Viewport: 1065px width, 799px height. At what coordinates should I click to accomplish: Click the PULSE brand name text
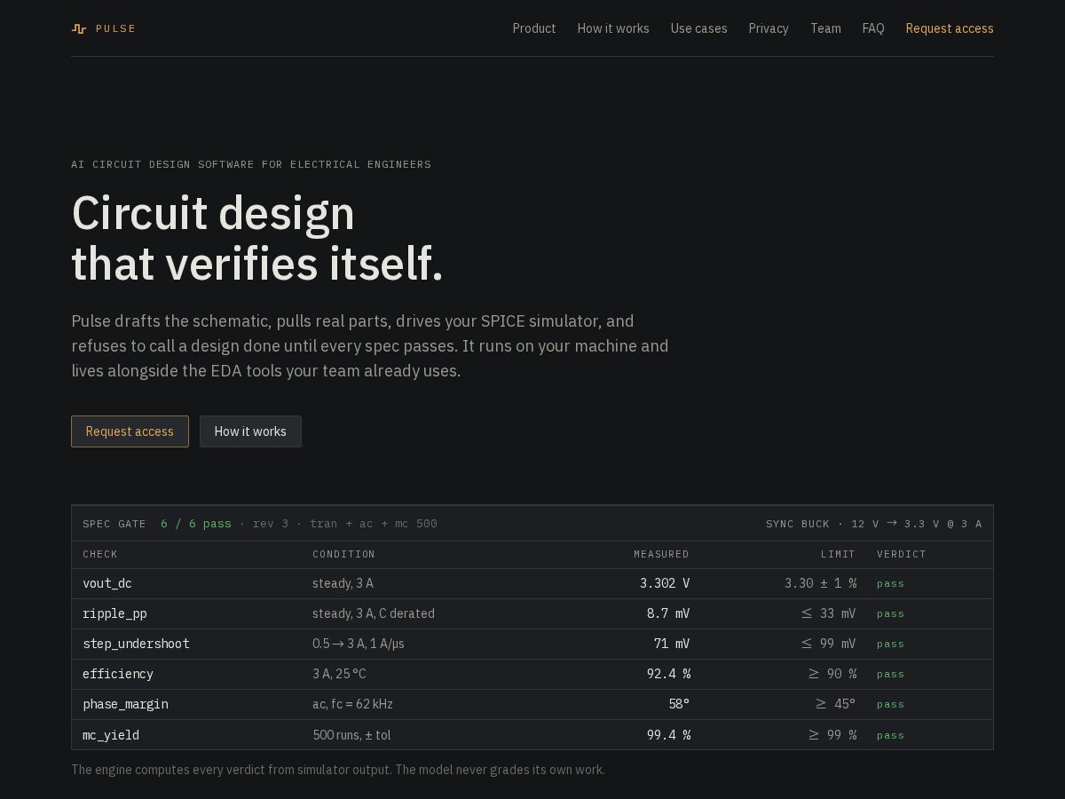coord(116,28)
